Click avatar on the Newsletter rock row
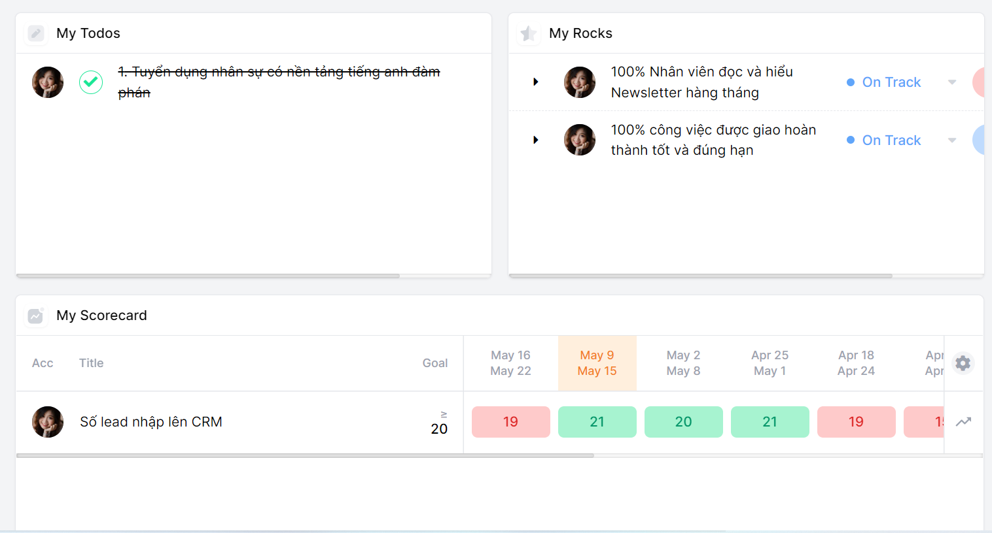 click(580, 82)
